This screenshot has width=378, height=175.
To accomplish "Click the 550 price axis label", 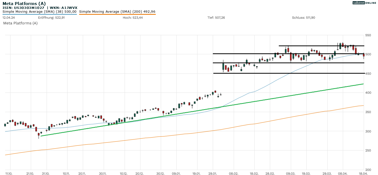I will click(368, 35).
